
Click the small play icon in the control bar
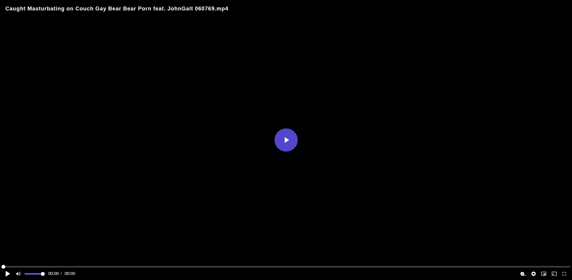(8, 274)
